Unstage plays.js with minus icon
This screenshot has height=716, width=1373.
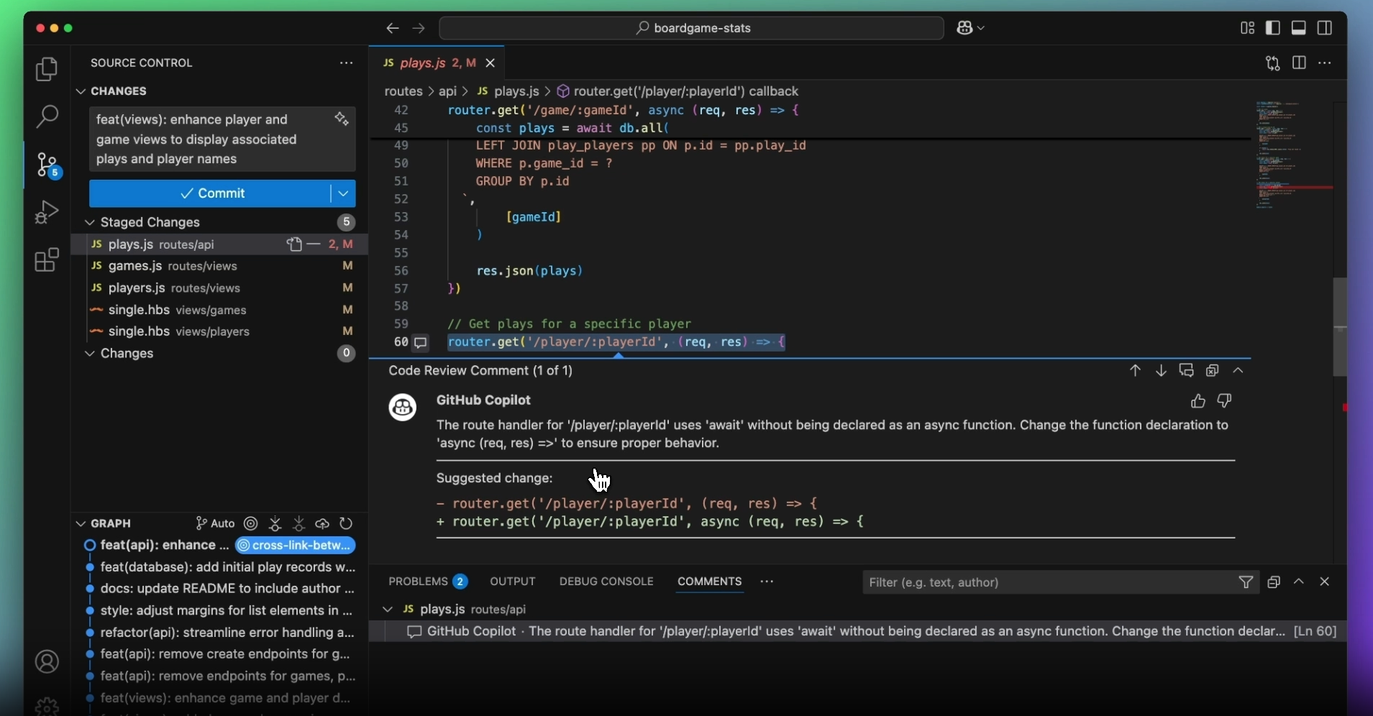314,245
